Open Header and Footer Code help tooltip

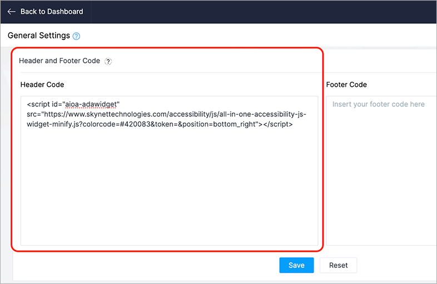(108, 61)
